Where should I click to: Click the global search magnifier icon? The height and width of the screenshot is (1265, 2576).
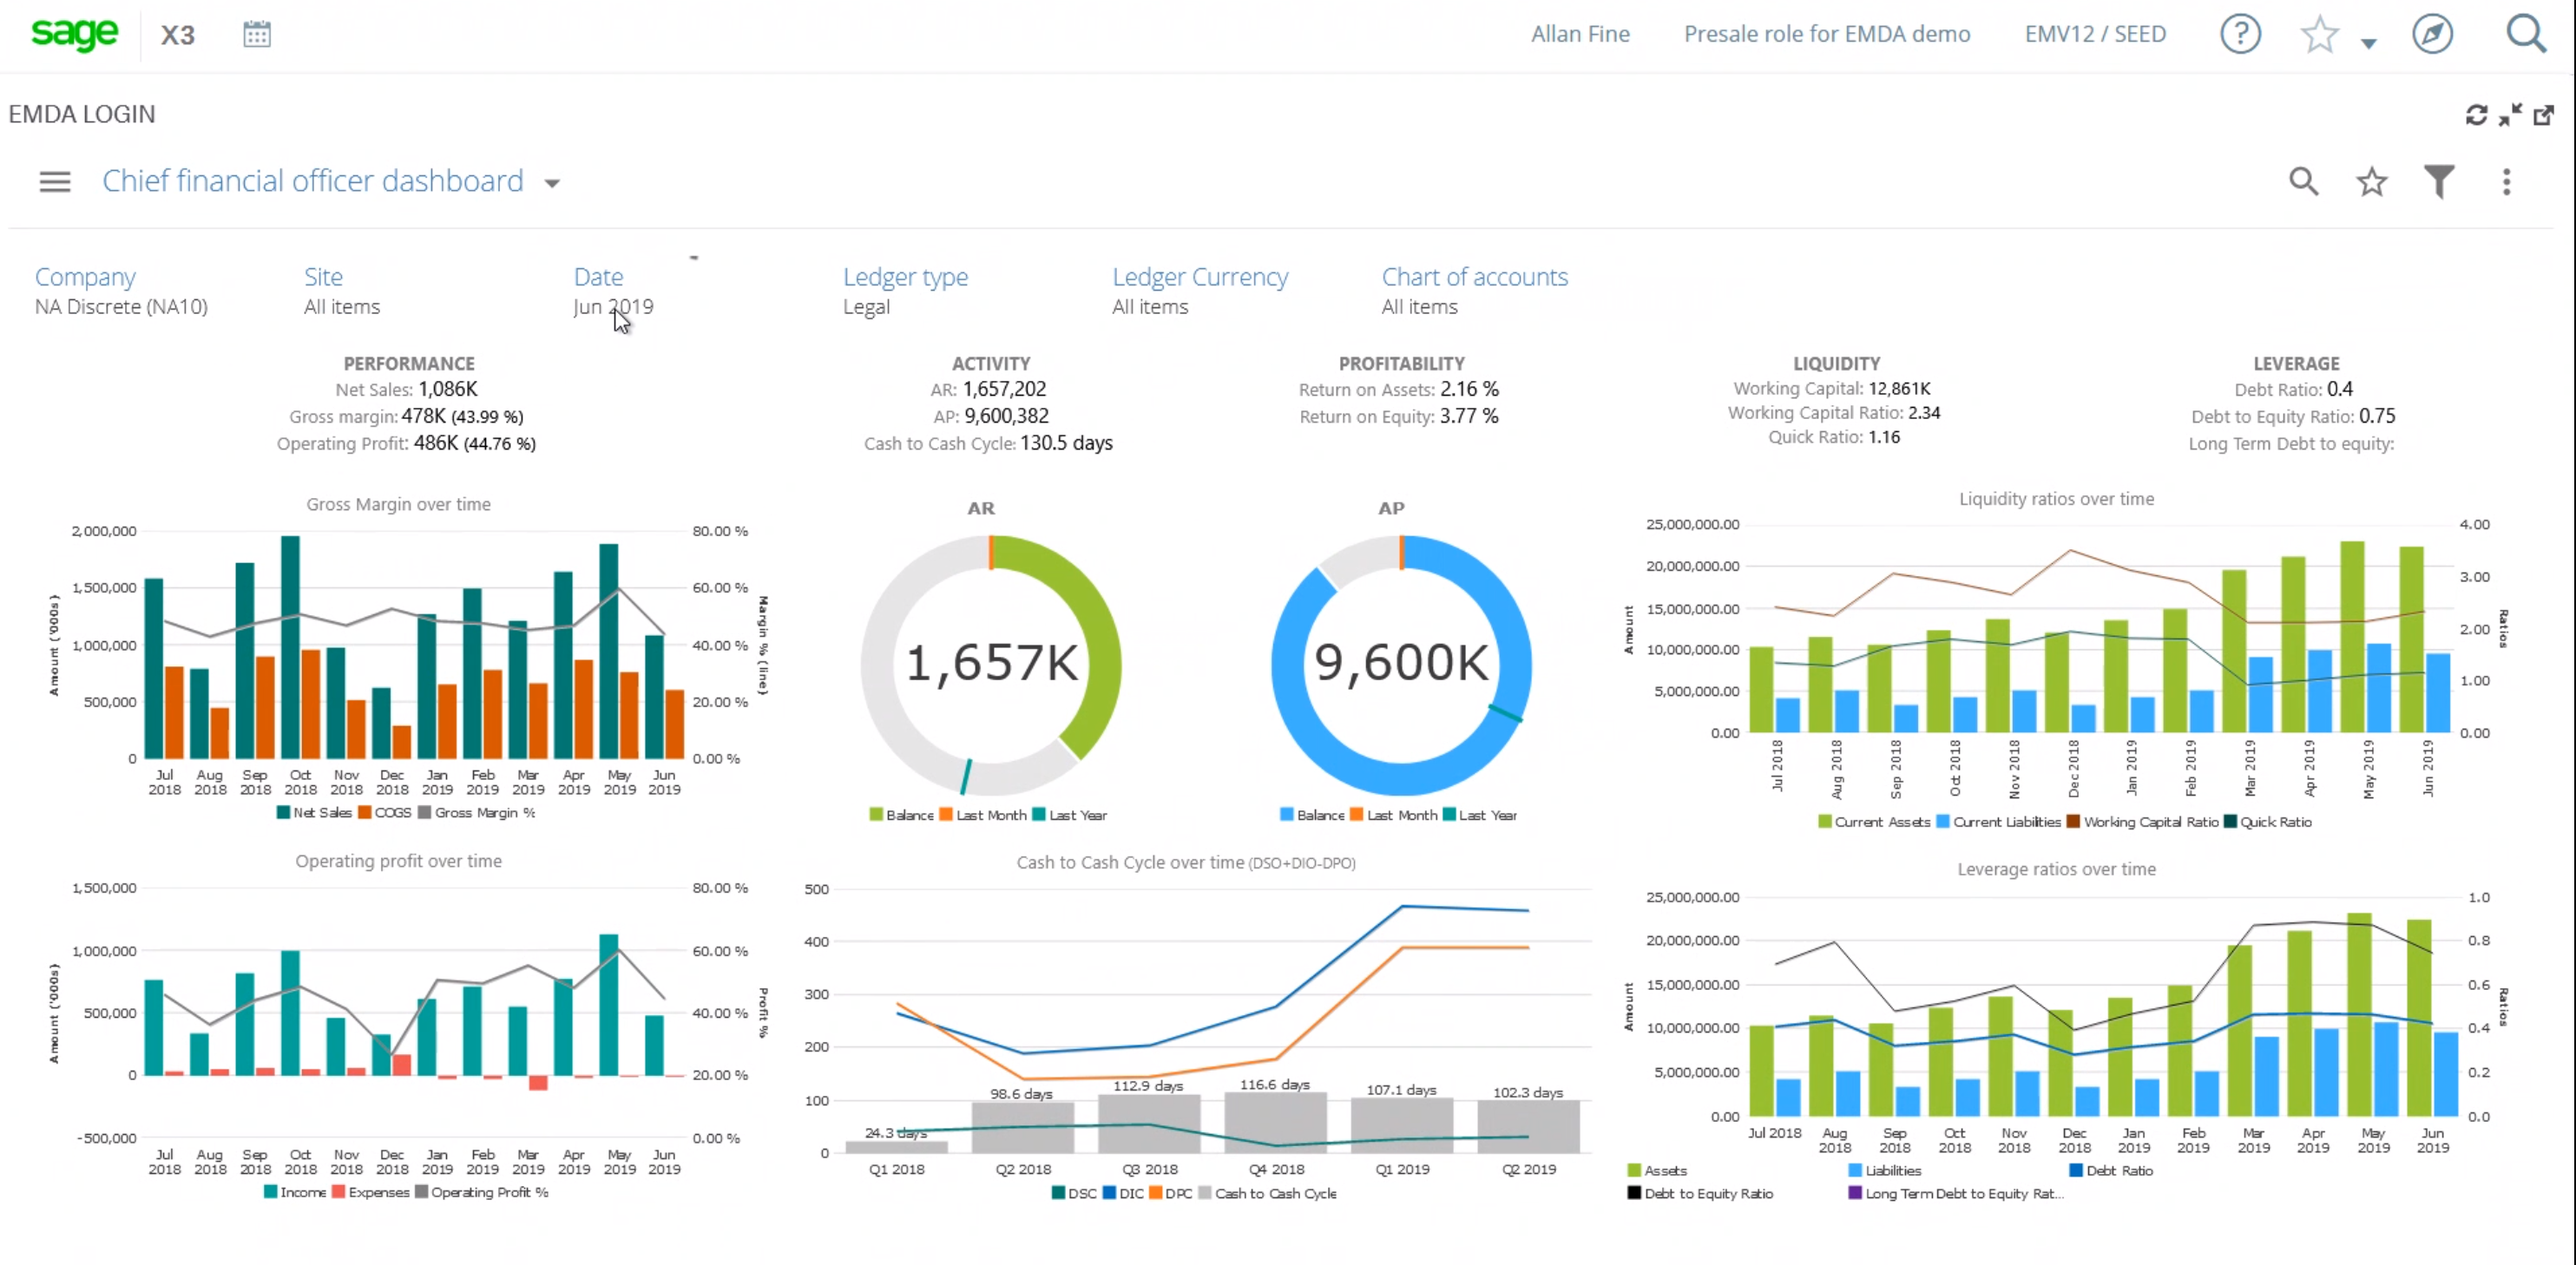(2527, 33)
